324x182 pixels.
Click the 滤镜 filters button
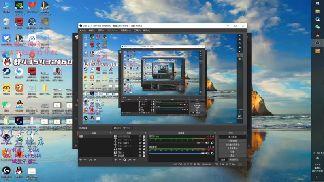point(127,128)
